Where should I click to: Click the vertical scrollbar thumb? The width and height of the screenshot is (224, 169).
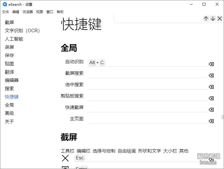[223, 117]
